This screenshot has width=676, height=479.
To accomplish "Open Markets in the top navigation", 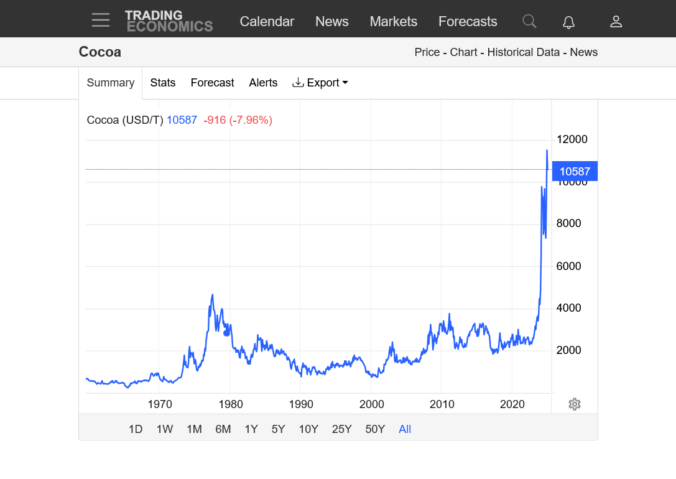I will coord(393,22).
